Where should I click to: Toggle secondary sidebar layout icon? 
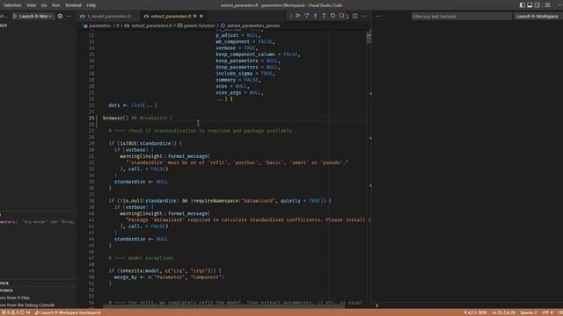(x=537, y=5)
